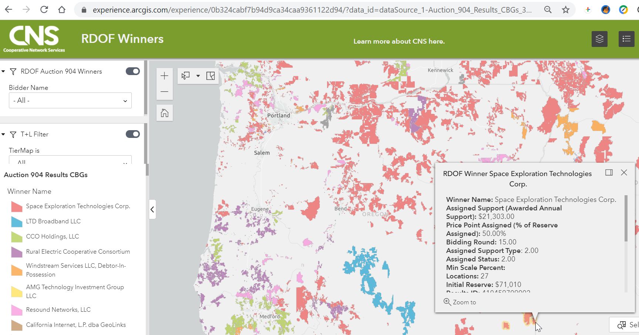Click the popup vertical scrollbar
Screen dimensions: 639x335
pyautogui.click(x=626, y=218)
